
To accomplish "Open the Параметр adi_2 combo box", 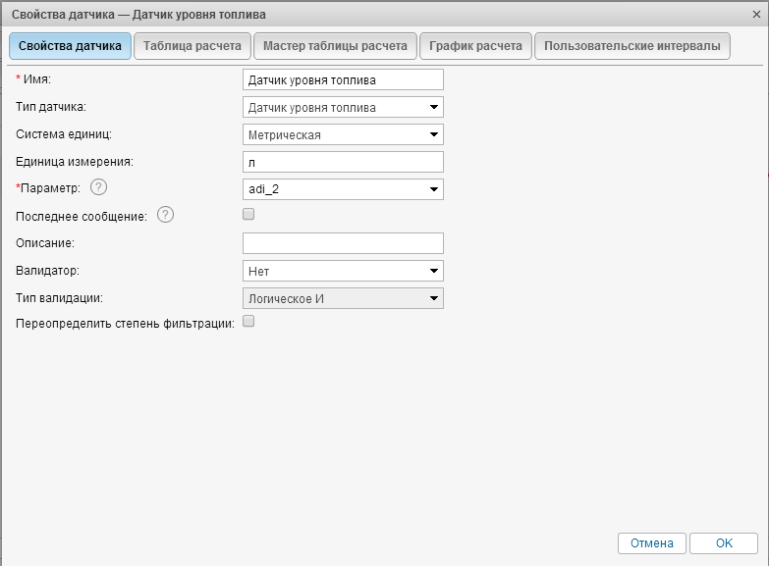I will (343, 189).
